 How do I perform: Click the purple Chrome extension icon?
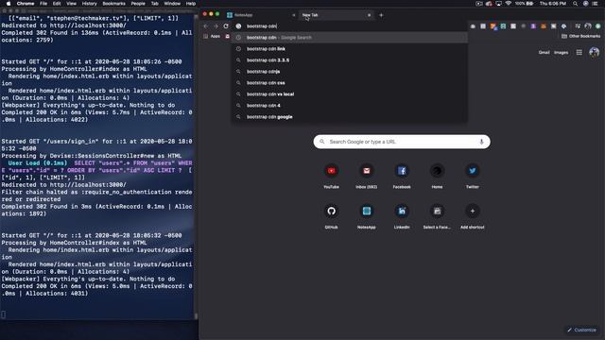coord(533,26)
